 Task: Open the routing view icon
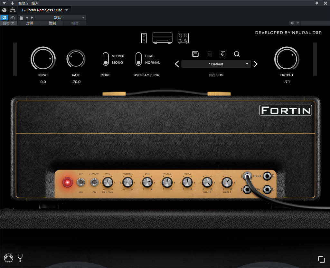[13, 10]
